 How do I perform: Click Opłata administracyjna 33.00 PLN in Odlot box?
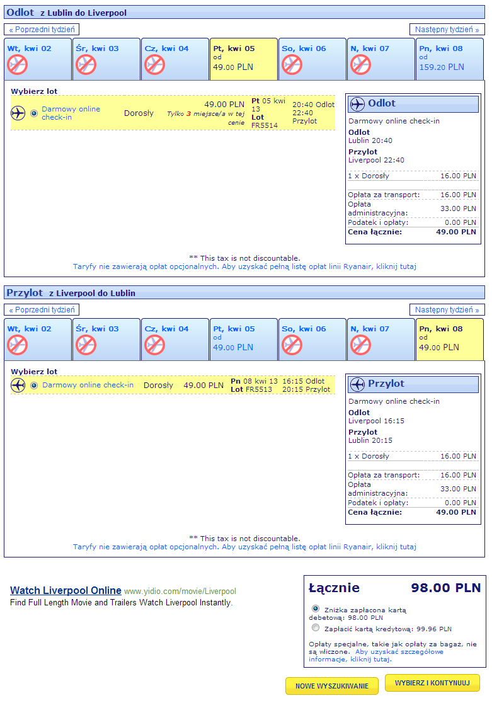tap(412, 209)
